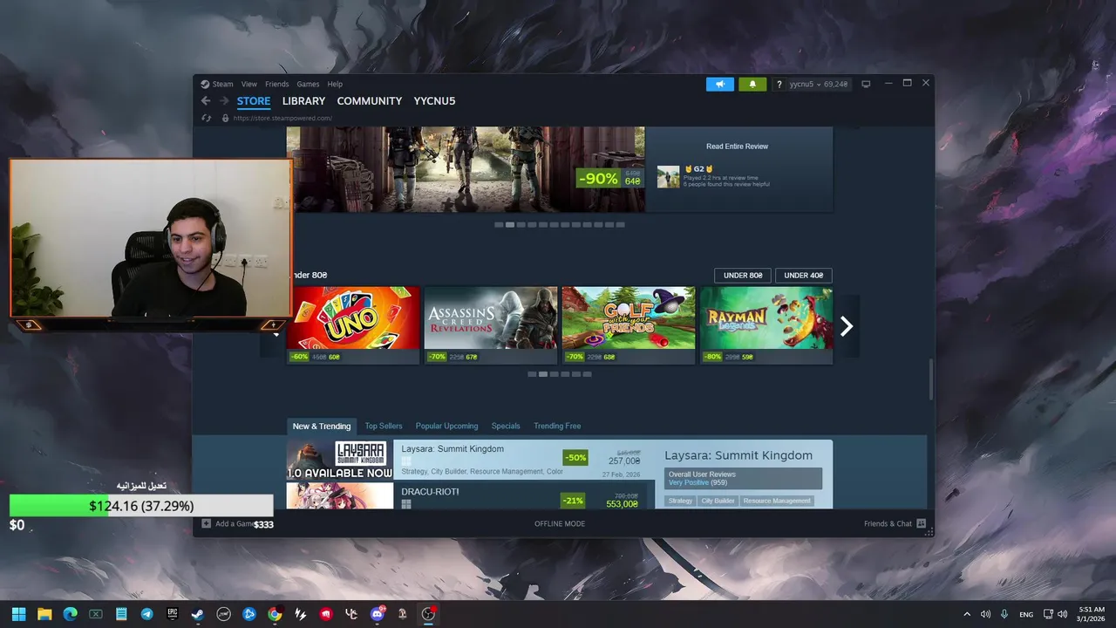Click the City Builder tag in preview panel
The height and width of the screenshot is (628, 1116).
[718, 501]
